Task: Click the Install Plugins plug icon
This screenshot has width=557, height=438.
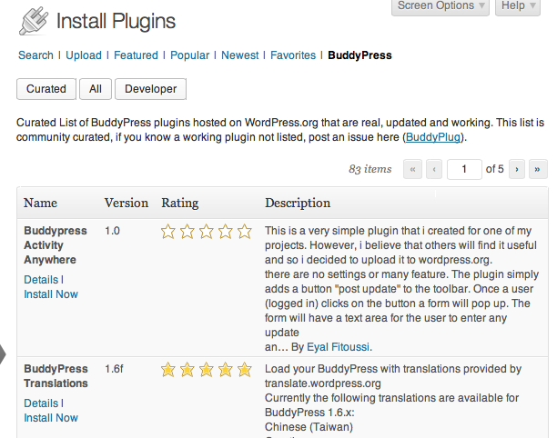Action: point(34,21)
